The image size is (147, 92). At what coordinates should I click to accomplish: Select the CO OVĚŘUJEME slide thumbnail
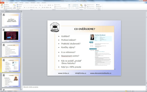tap(11, 65)
